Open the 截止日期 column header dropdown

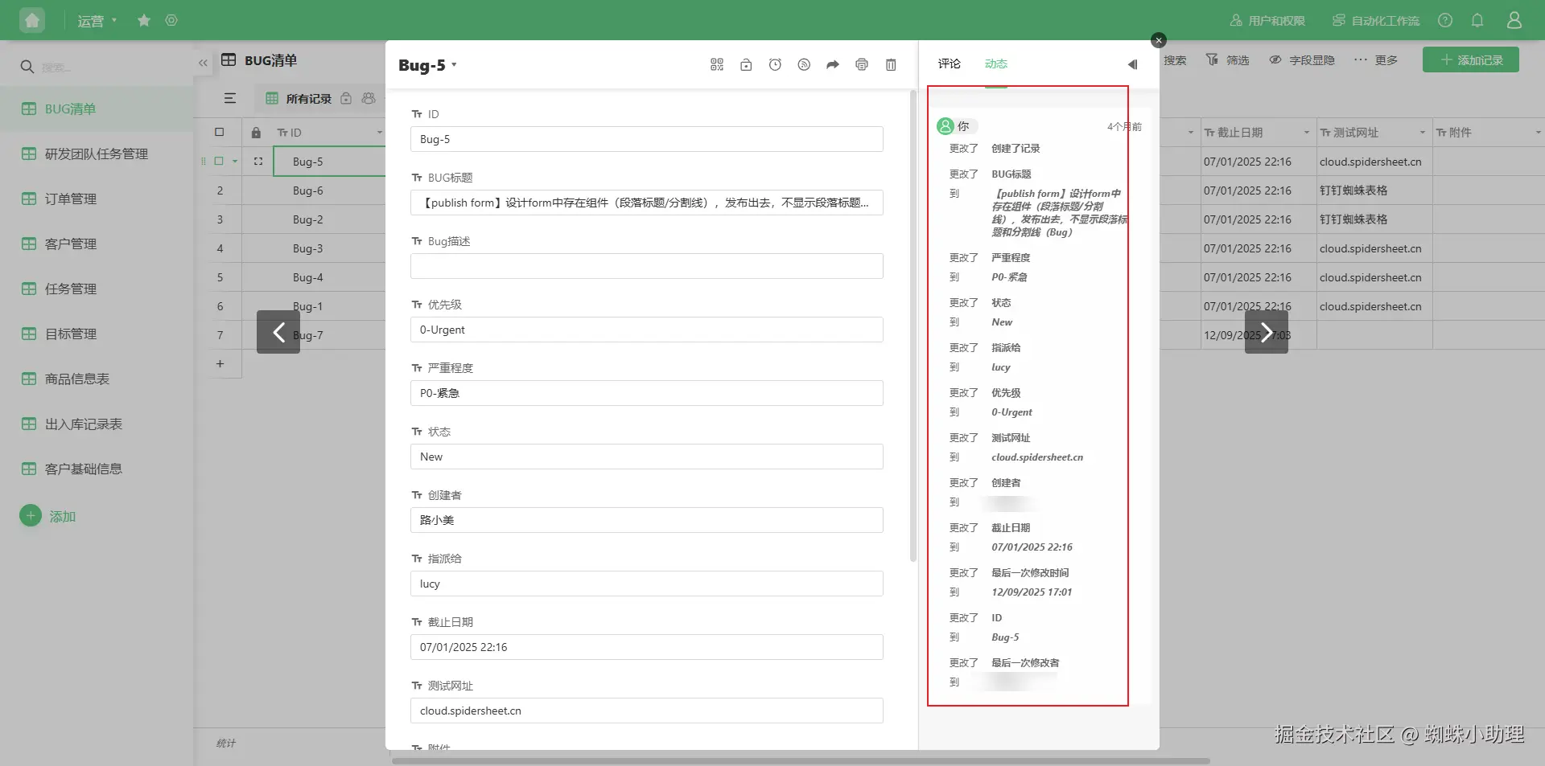click(1307, 133)
